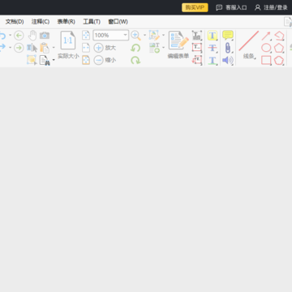Open the zoom percentage dropdown arrow

pyautogui.click(x=126, y=35)
